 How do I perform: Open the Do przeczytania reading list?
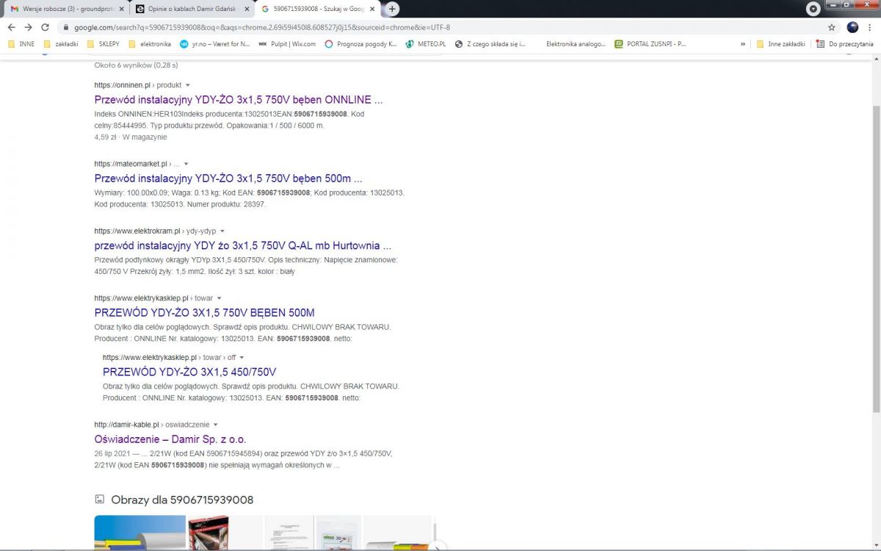(845, 44)
